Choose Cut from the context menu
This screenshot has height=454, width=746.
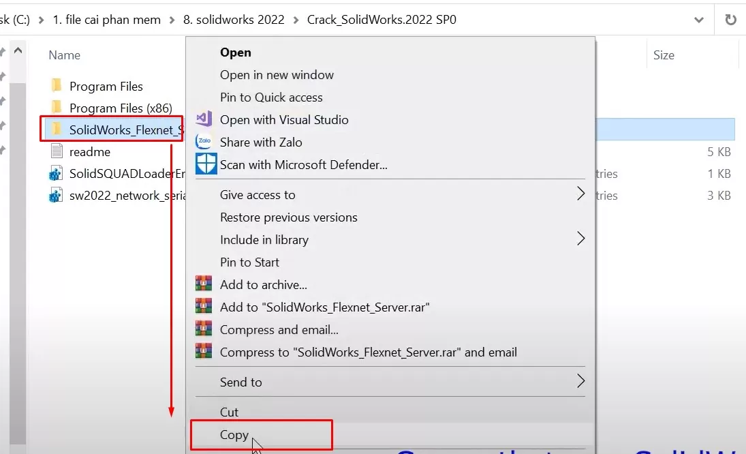tap(229, 412)
